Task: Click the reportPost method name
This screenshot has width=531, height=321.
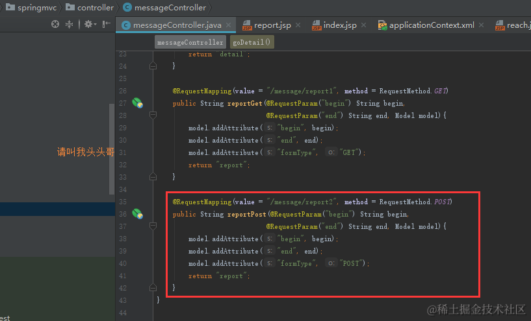Action: [x=247, y=214]
